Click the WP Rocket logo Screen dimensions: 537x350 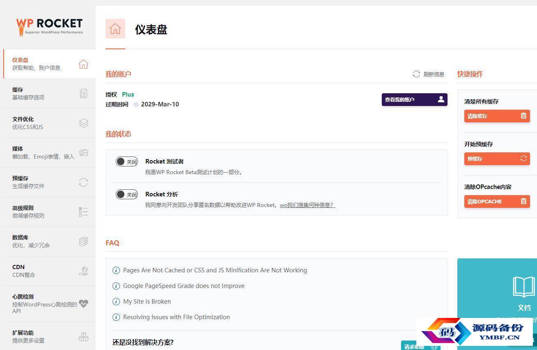tap(49, 27)
